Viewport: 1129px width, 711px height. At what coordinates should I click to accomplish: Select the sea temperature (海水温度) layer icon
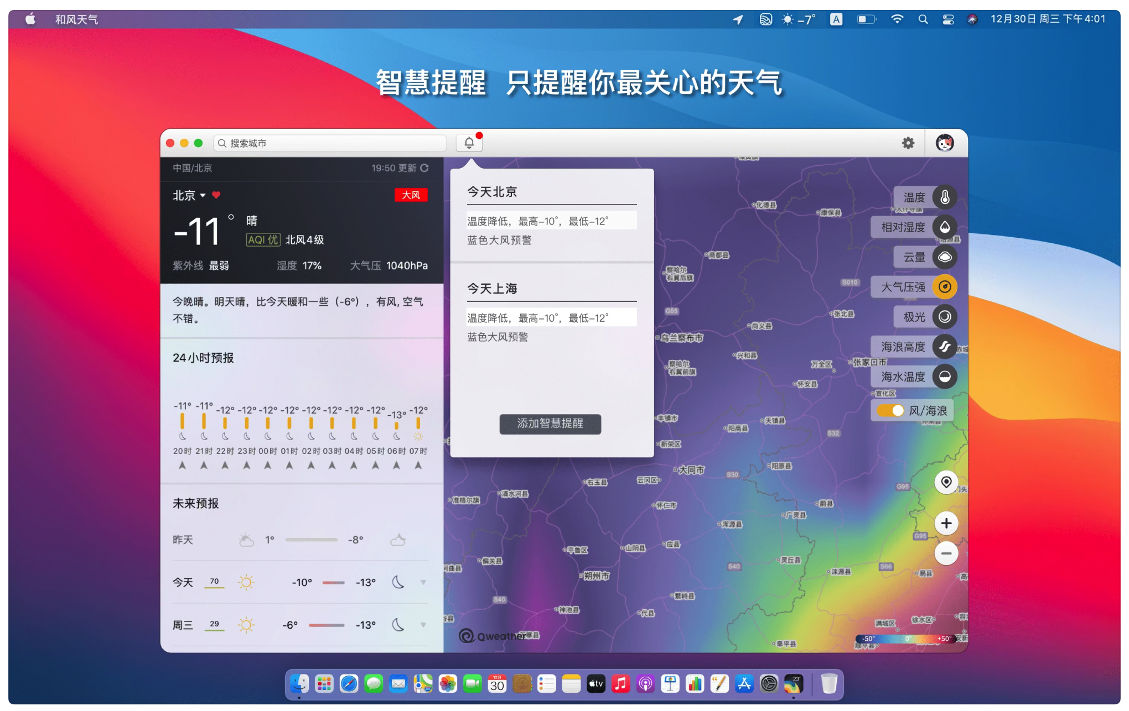(x=945, y=377)
